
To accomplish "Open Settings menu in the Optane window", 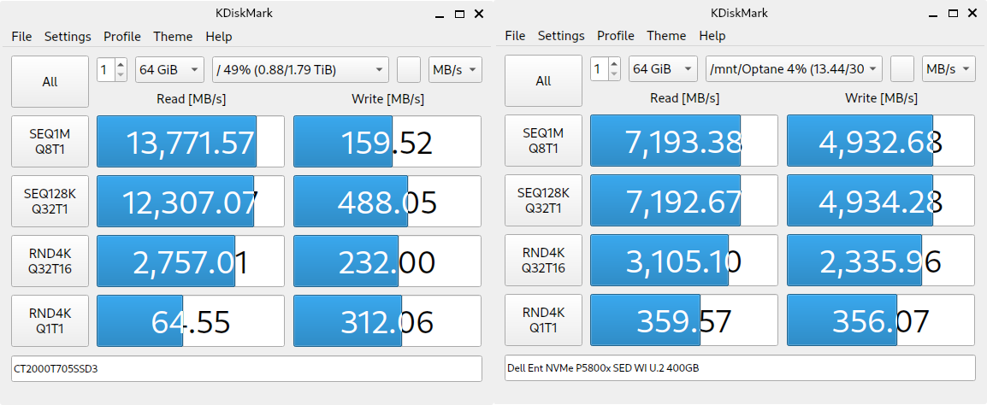I will tap(561, 36).
